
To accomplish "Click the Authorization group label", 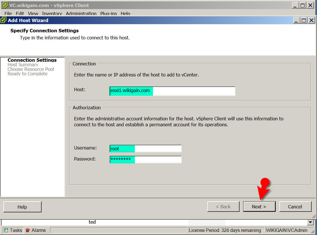I will [87, 108].
